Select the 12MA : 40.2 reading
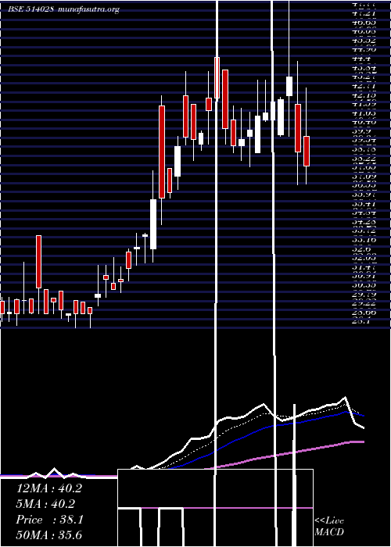391x547 pixels. pos(48,488)
